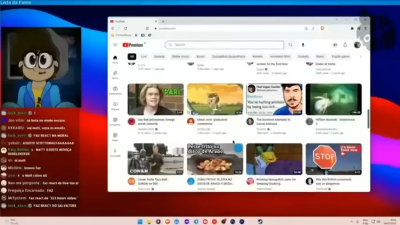
Task: Click the Windows Start button on the taskbar
Action: 140,222
